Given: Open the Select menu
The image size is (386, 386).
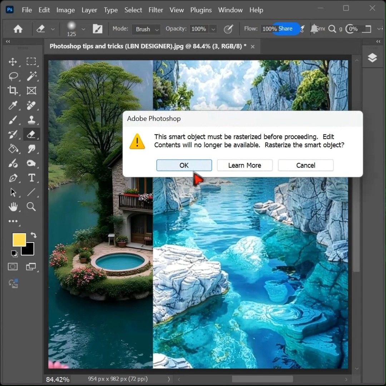Looking at the screenshot, I should pyautogui.click(x=133, y=10).
